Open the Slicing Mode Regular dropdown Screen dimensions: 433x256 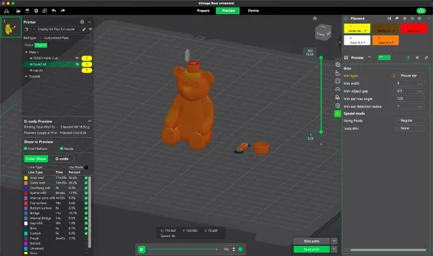[x=410, y=120]
